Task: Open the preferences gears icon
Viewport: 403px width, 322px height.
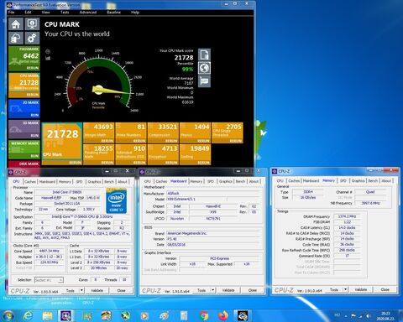Action: tap(32, 38)
